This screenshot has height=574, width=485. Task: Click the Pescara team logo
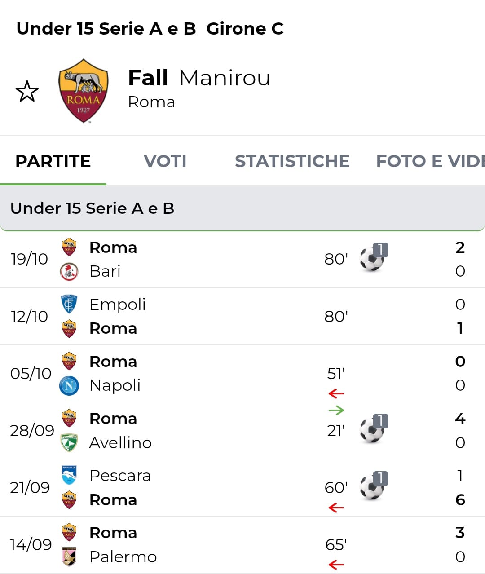click(x=69, y=475)
